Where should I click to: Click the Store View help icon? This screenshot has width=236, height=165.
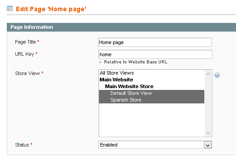click(217, 75)
